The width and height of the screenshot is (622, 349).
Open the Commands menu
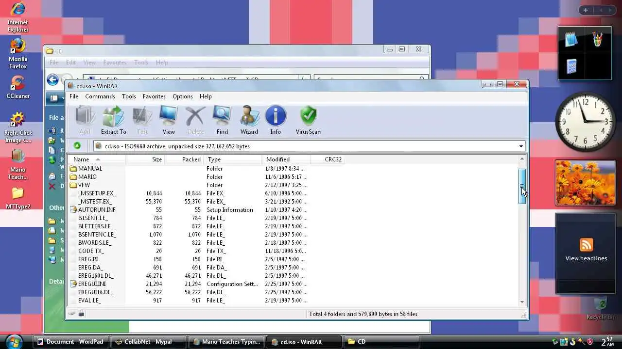[100, 96]
